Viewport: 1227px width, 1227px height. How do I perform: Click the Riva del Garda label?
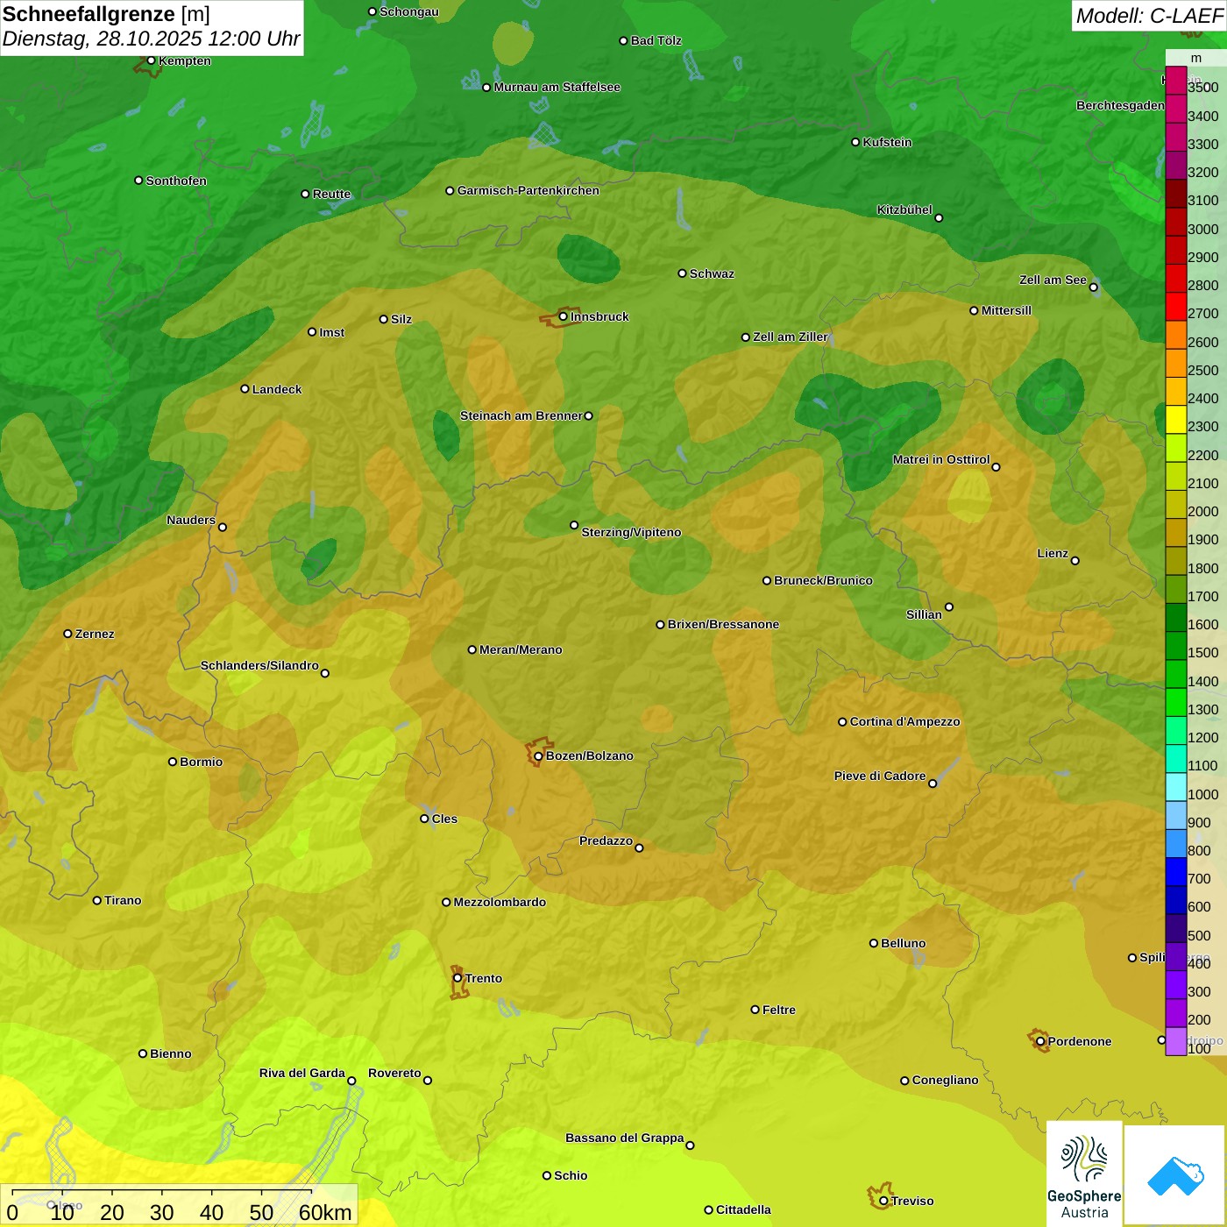tap(302, 1073)
